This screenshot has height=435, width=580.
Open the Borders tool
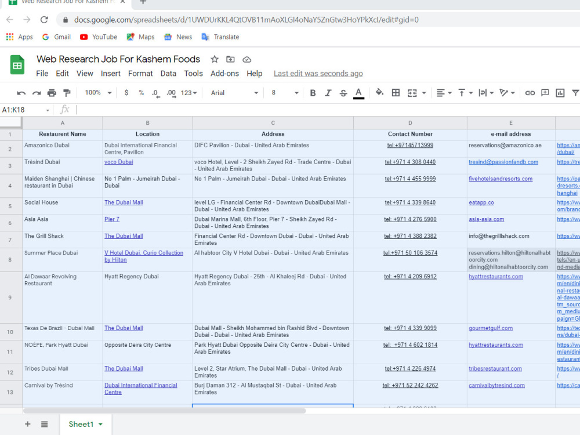[396, 93]
